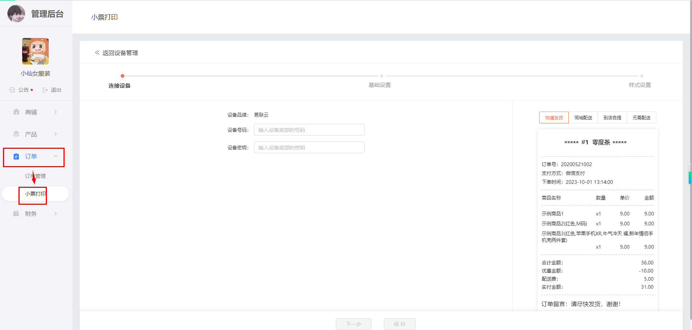Click the double-chevron back icon
Viewport: 692px width, 330px height.
click(97, 53)
